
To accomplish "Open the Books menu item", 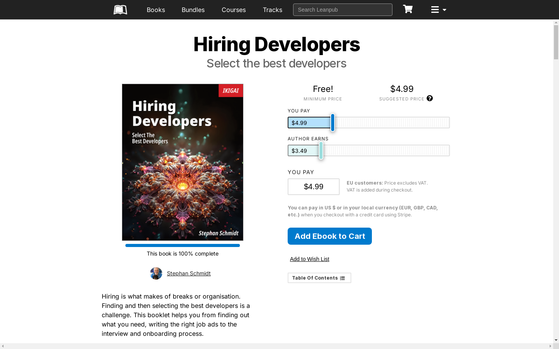I will 156,10.
